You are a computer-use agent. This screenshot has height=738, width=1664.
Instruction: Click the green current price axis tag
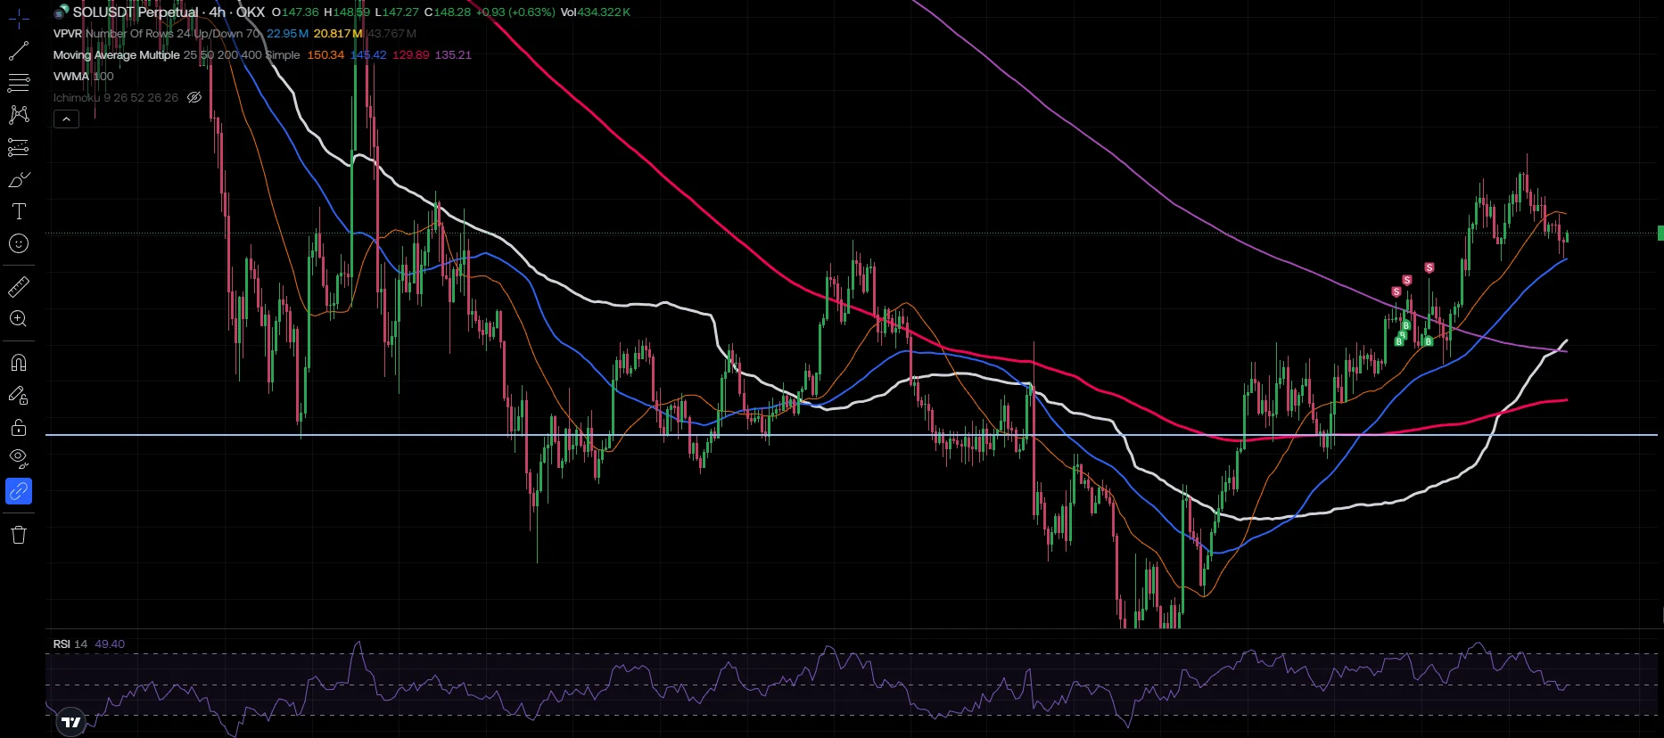[1660, 234]
